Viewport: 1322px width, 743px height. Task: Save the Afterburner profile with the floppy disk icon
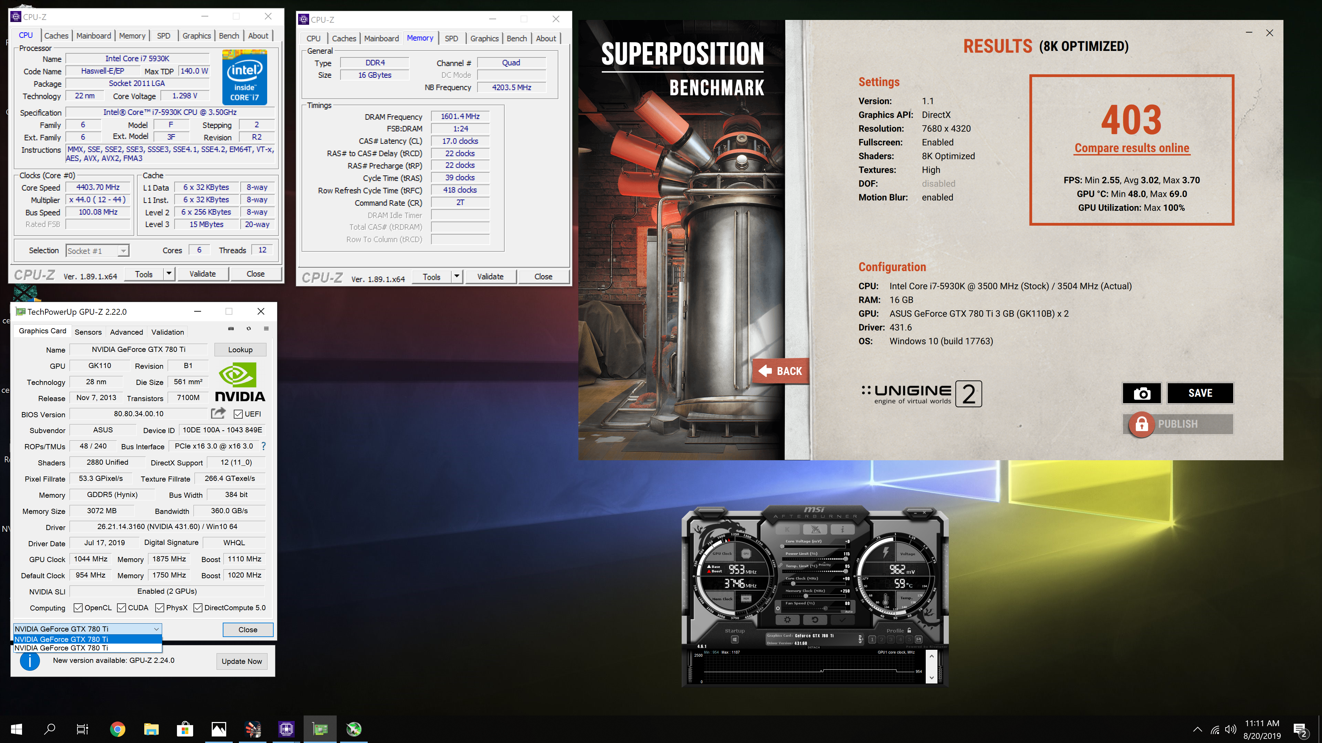click(x=919, y=640)
